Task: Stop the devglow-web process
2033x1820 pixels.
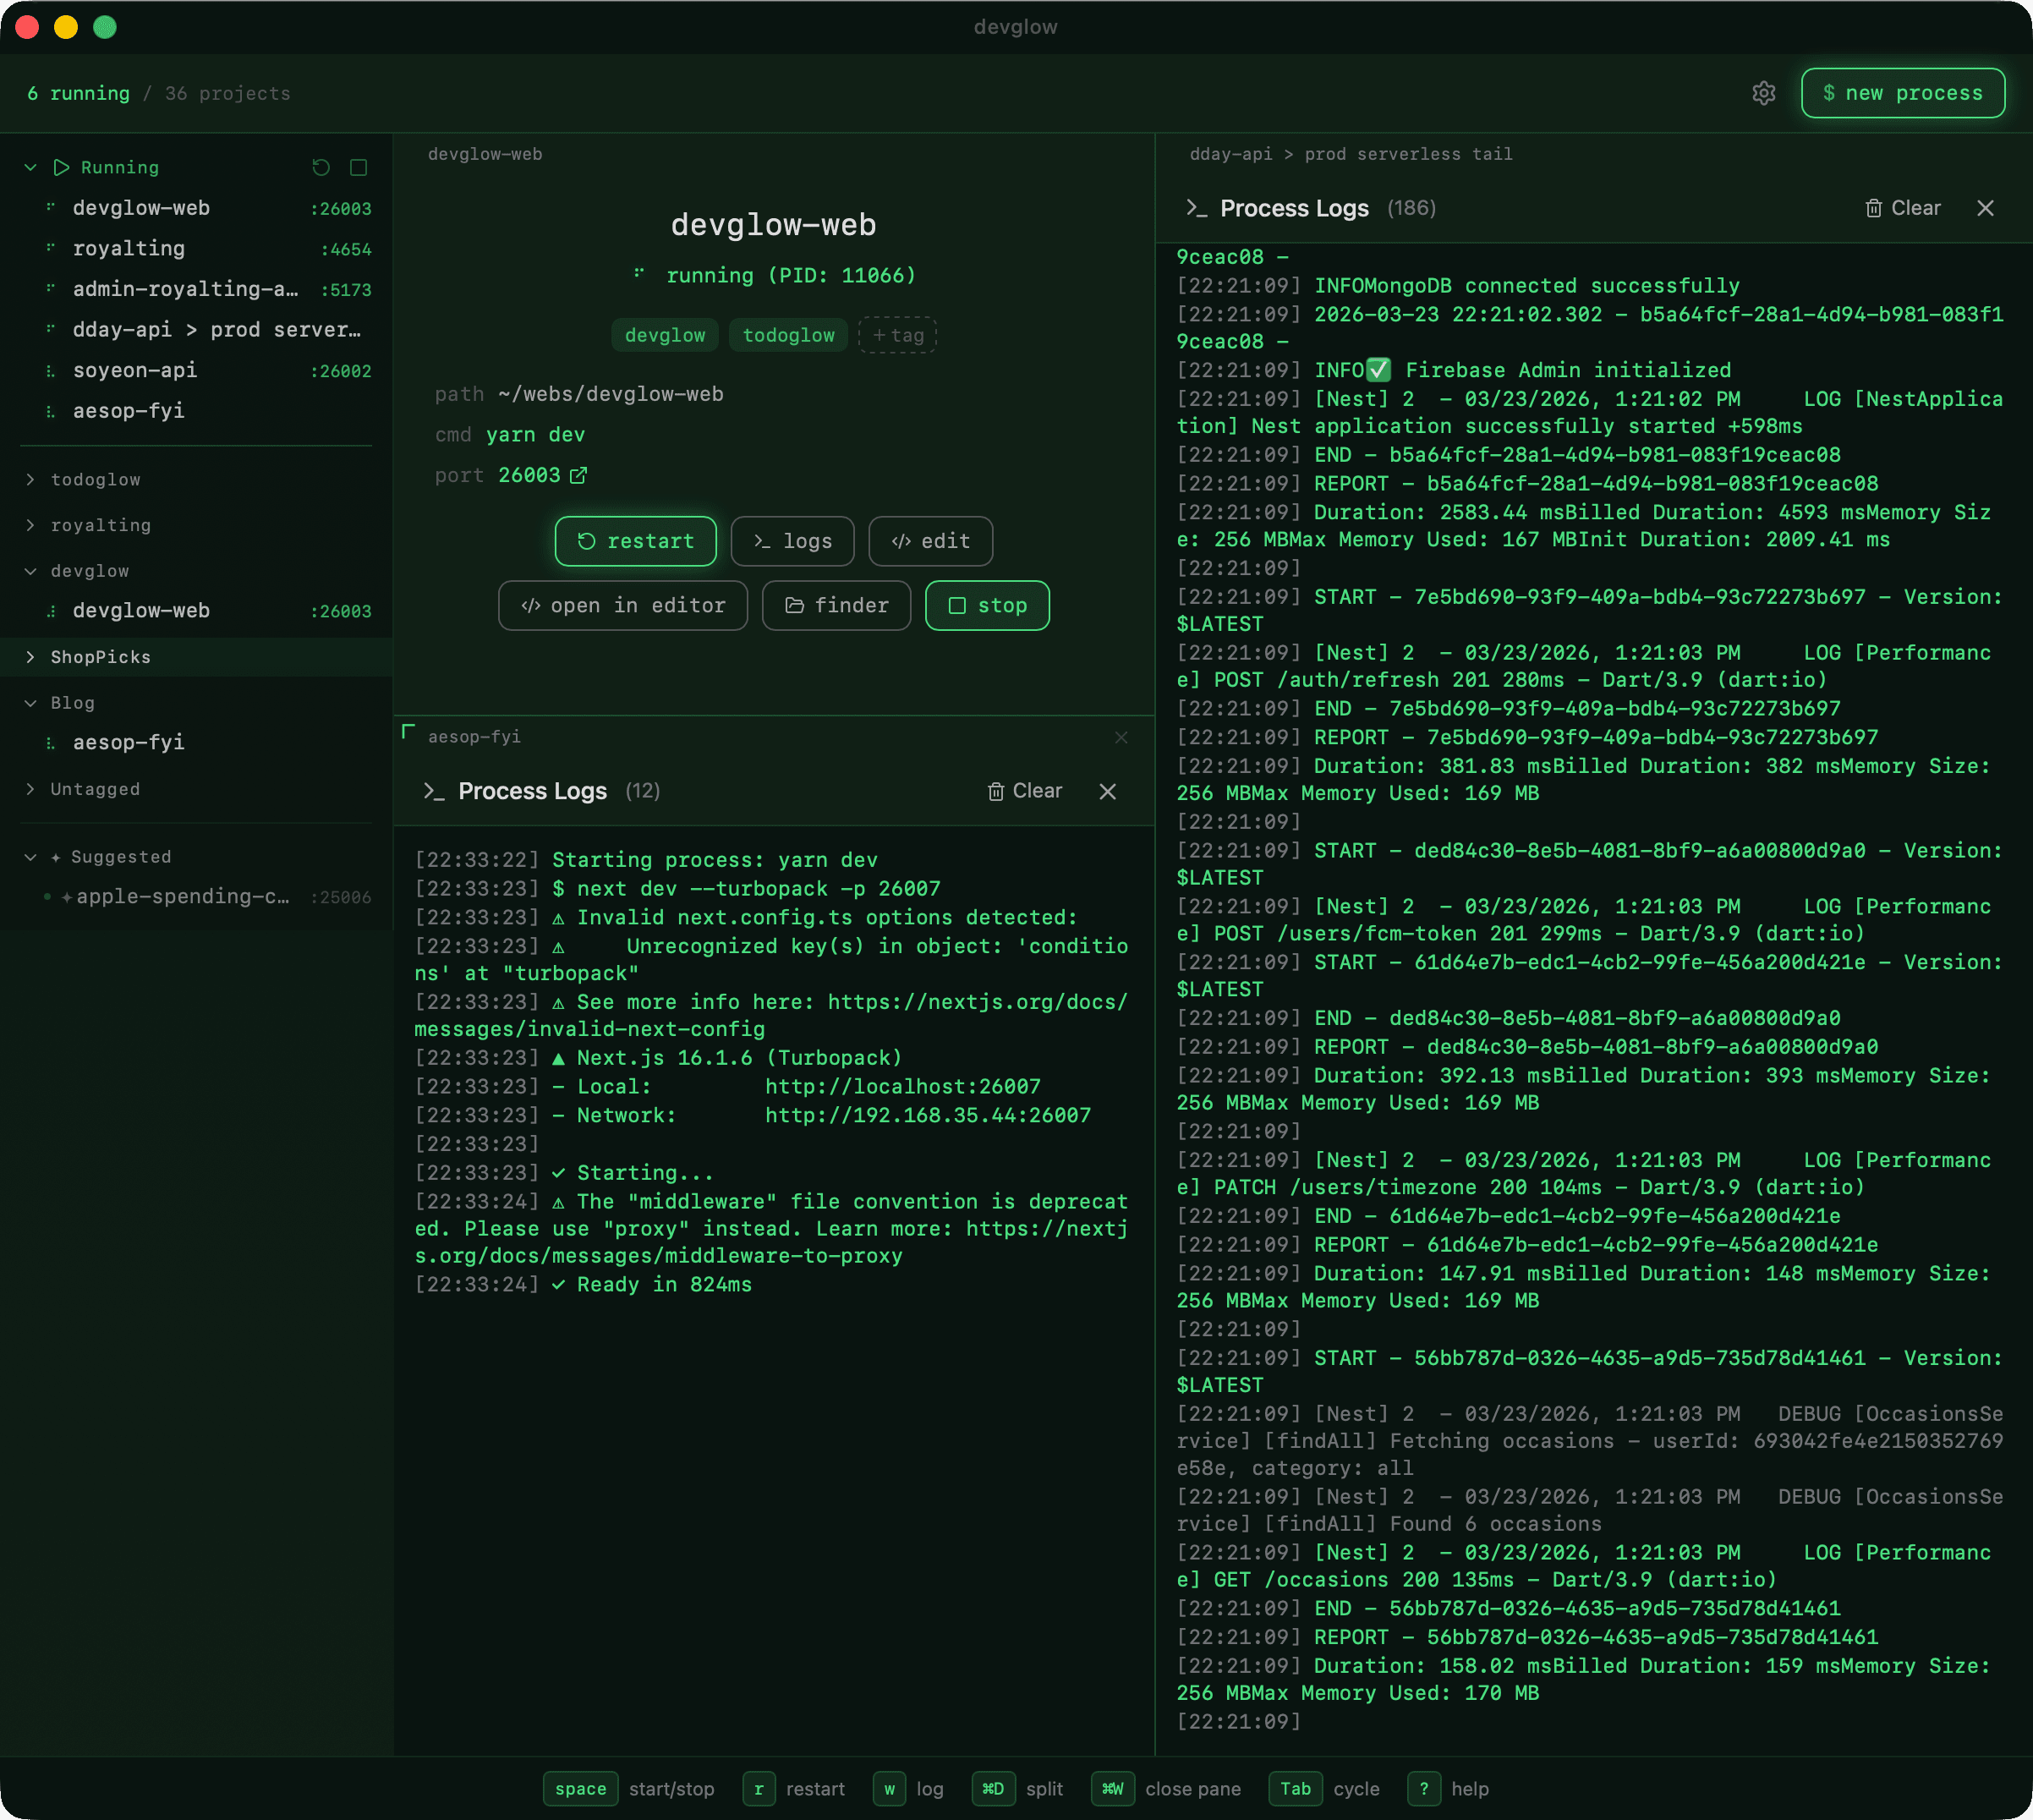Action: click(987, 605)
